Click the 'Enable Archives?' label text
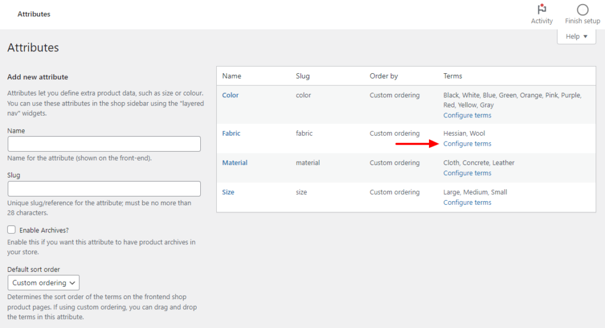The image size is (605, 328). (44, 230)
